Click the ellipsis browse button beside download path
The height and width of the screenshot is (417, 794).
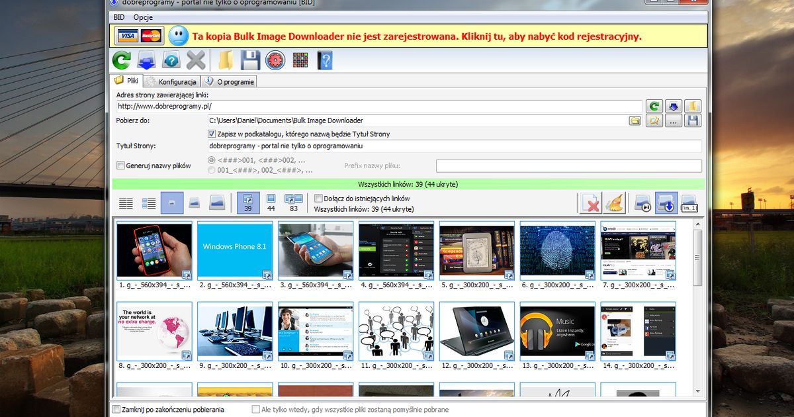tap(673, 120)
